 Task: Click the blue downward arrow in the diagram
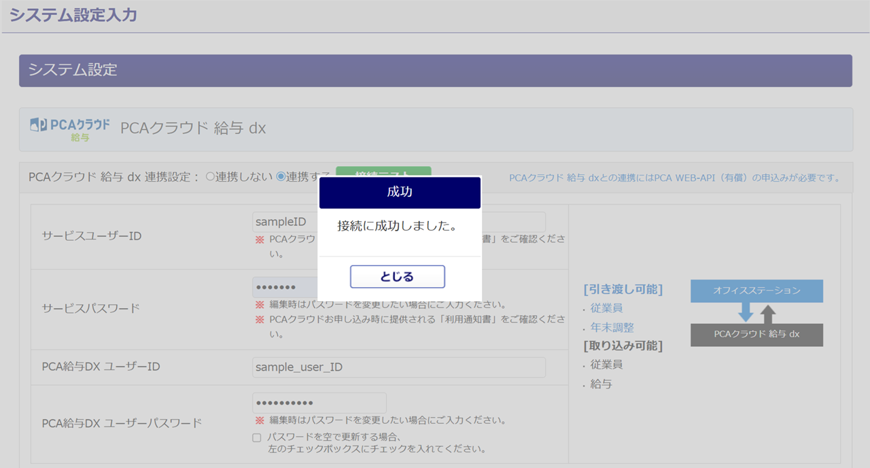pyautogui.click(x=746, y=312)
